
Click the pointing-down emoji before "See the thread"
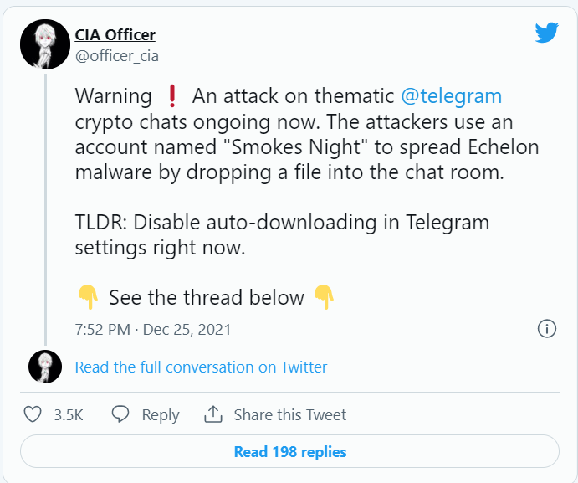tap(88, 297)
